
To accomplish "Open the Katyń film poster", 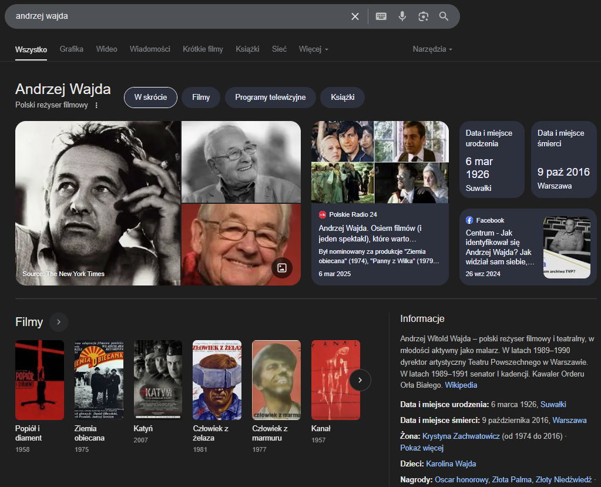I will tap(158, 380).
